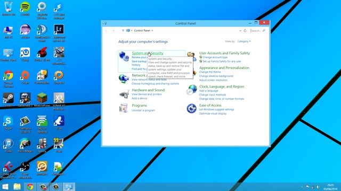Open the Vuze desktop shortcut
Viewport: 341px width, 191px height.
click(59, 123)
